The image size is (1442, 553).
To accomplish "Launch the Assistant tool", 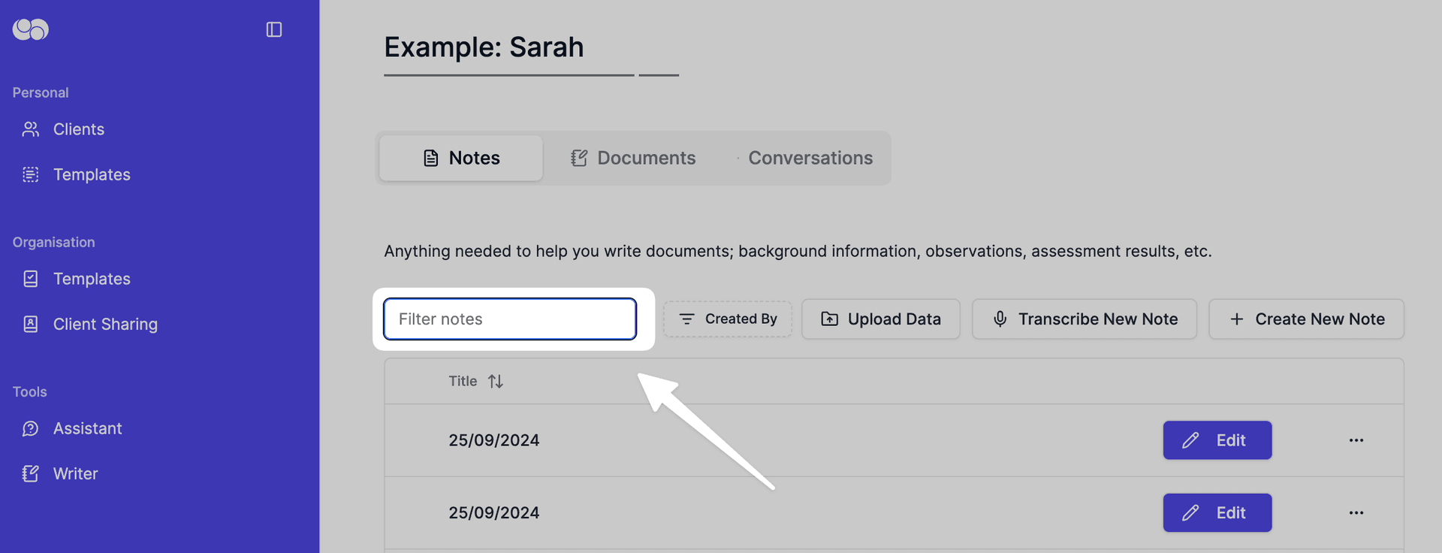I will coord(86,428).
